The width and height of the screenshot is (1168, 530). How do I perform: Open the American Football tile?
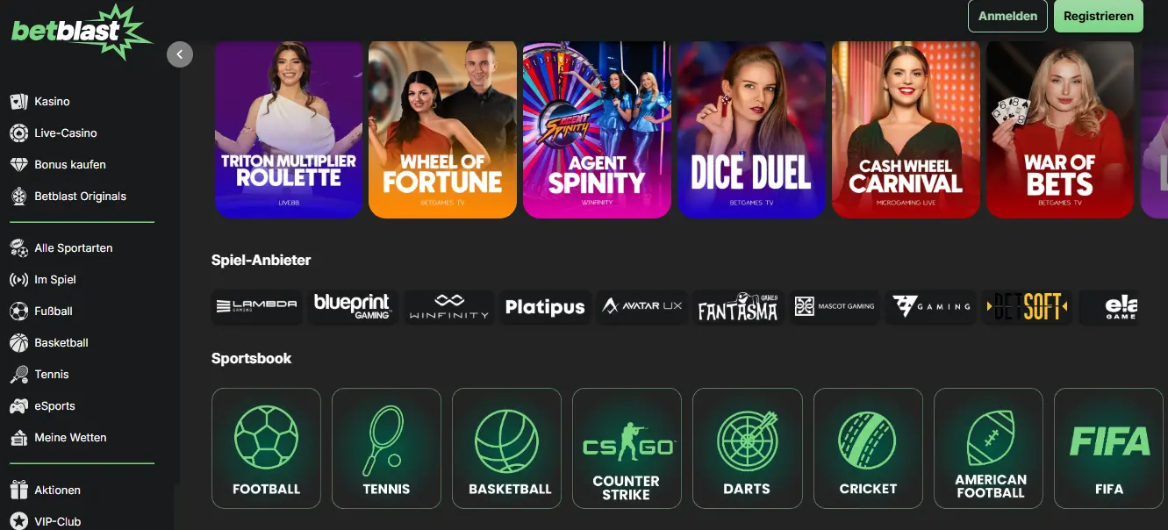pos(988,448)
